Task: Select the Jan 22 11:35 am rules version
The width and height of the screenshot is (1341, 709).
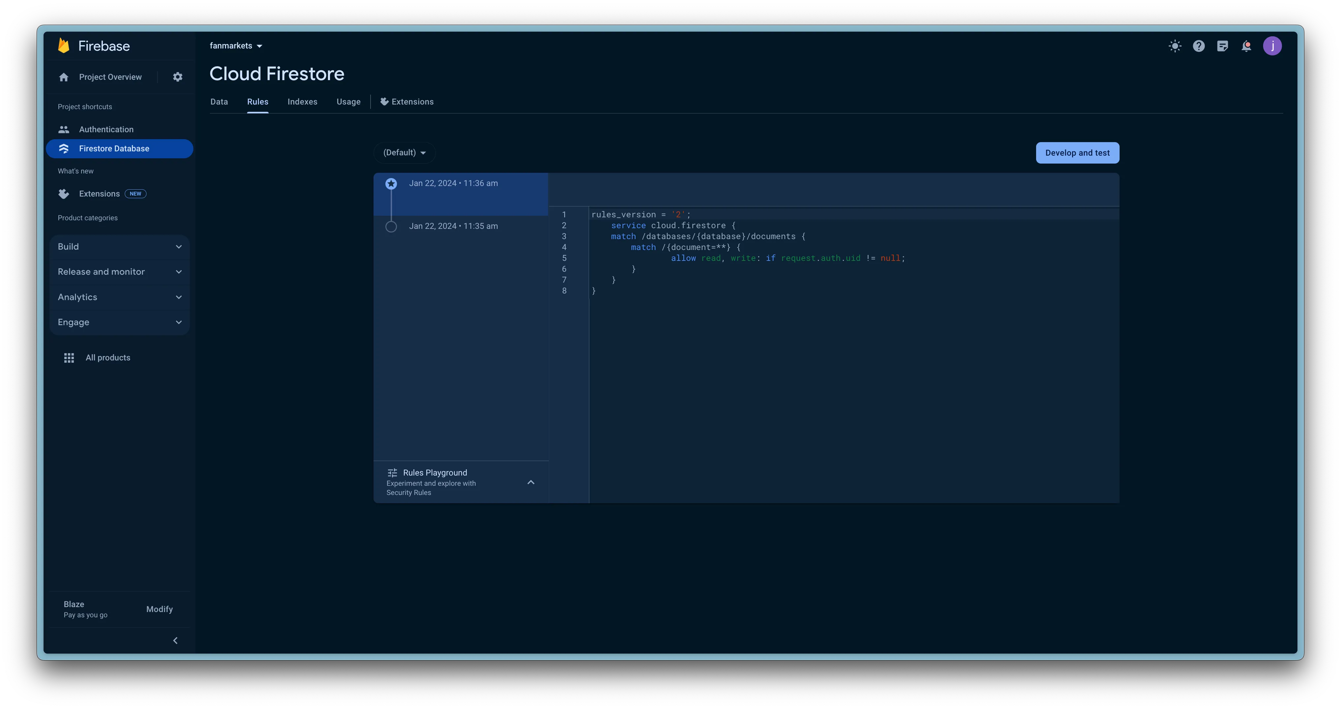Action: (x=453, y=226)
